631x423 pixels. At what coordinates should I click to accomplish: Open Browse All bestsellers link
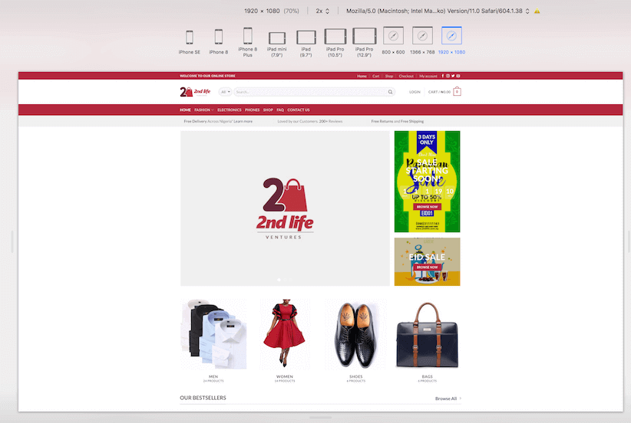point(448,398)
